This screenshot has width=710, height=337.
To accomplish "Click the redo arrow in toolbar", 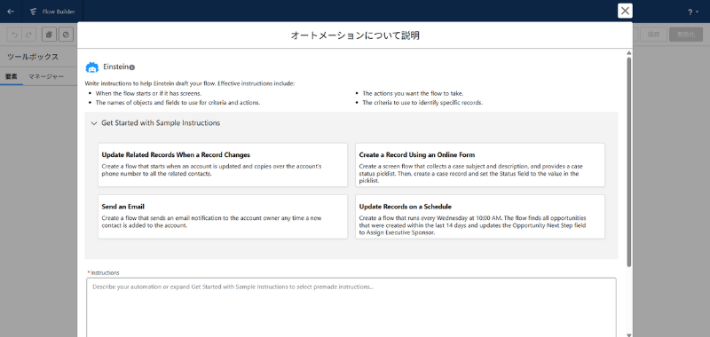I will 28,35.
